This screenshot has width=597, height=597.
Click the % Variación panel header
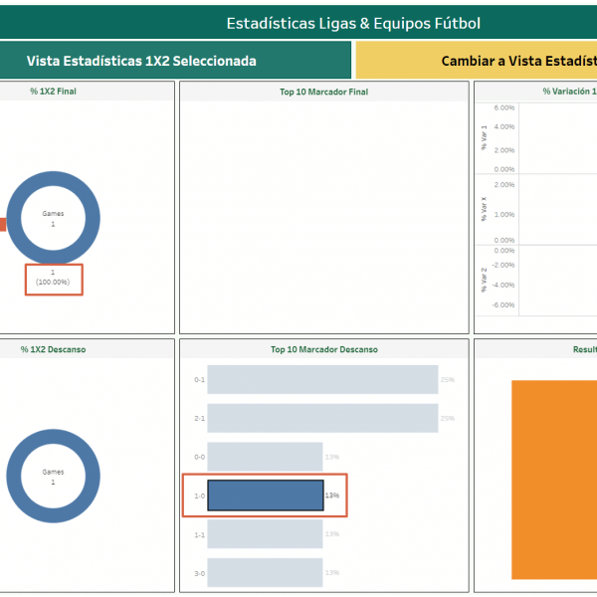[567, 91]
